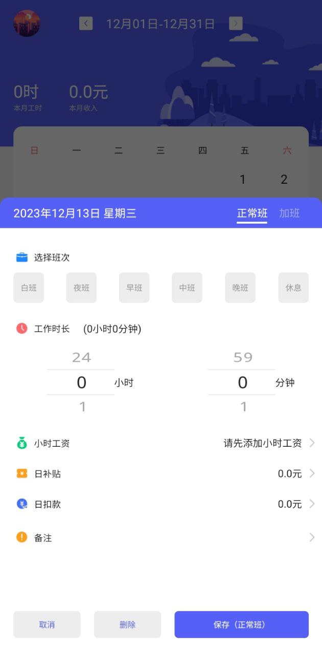
Task: Tap the date title 2023年12月13日 星期三
Action: point(75,213)
